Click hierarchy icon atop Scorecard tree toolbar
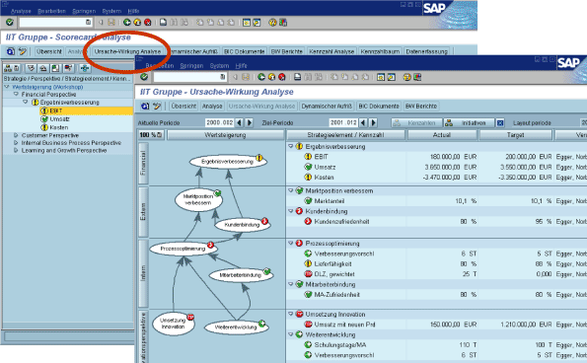Image resolution: width=587 pixels, height=363 pixels. click(x=8, y=68)
